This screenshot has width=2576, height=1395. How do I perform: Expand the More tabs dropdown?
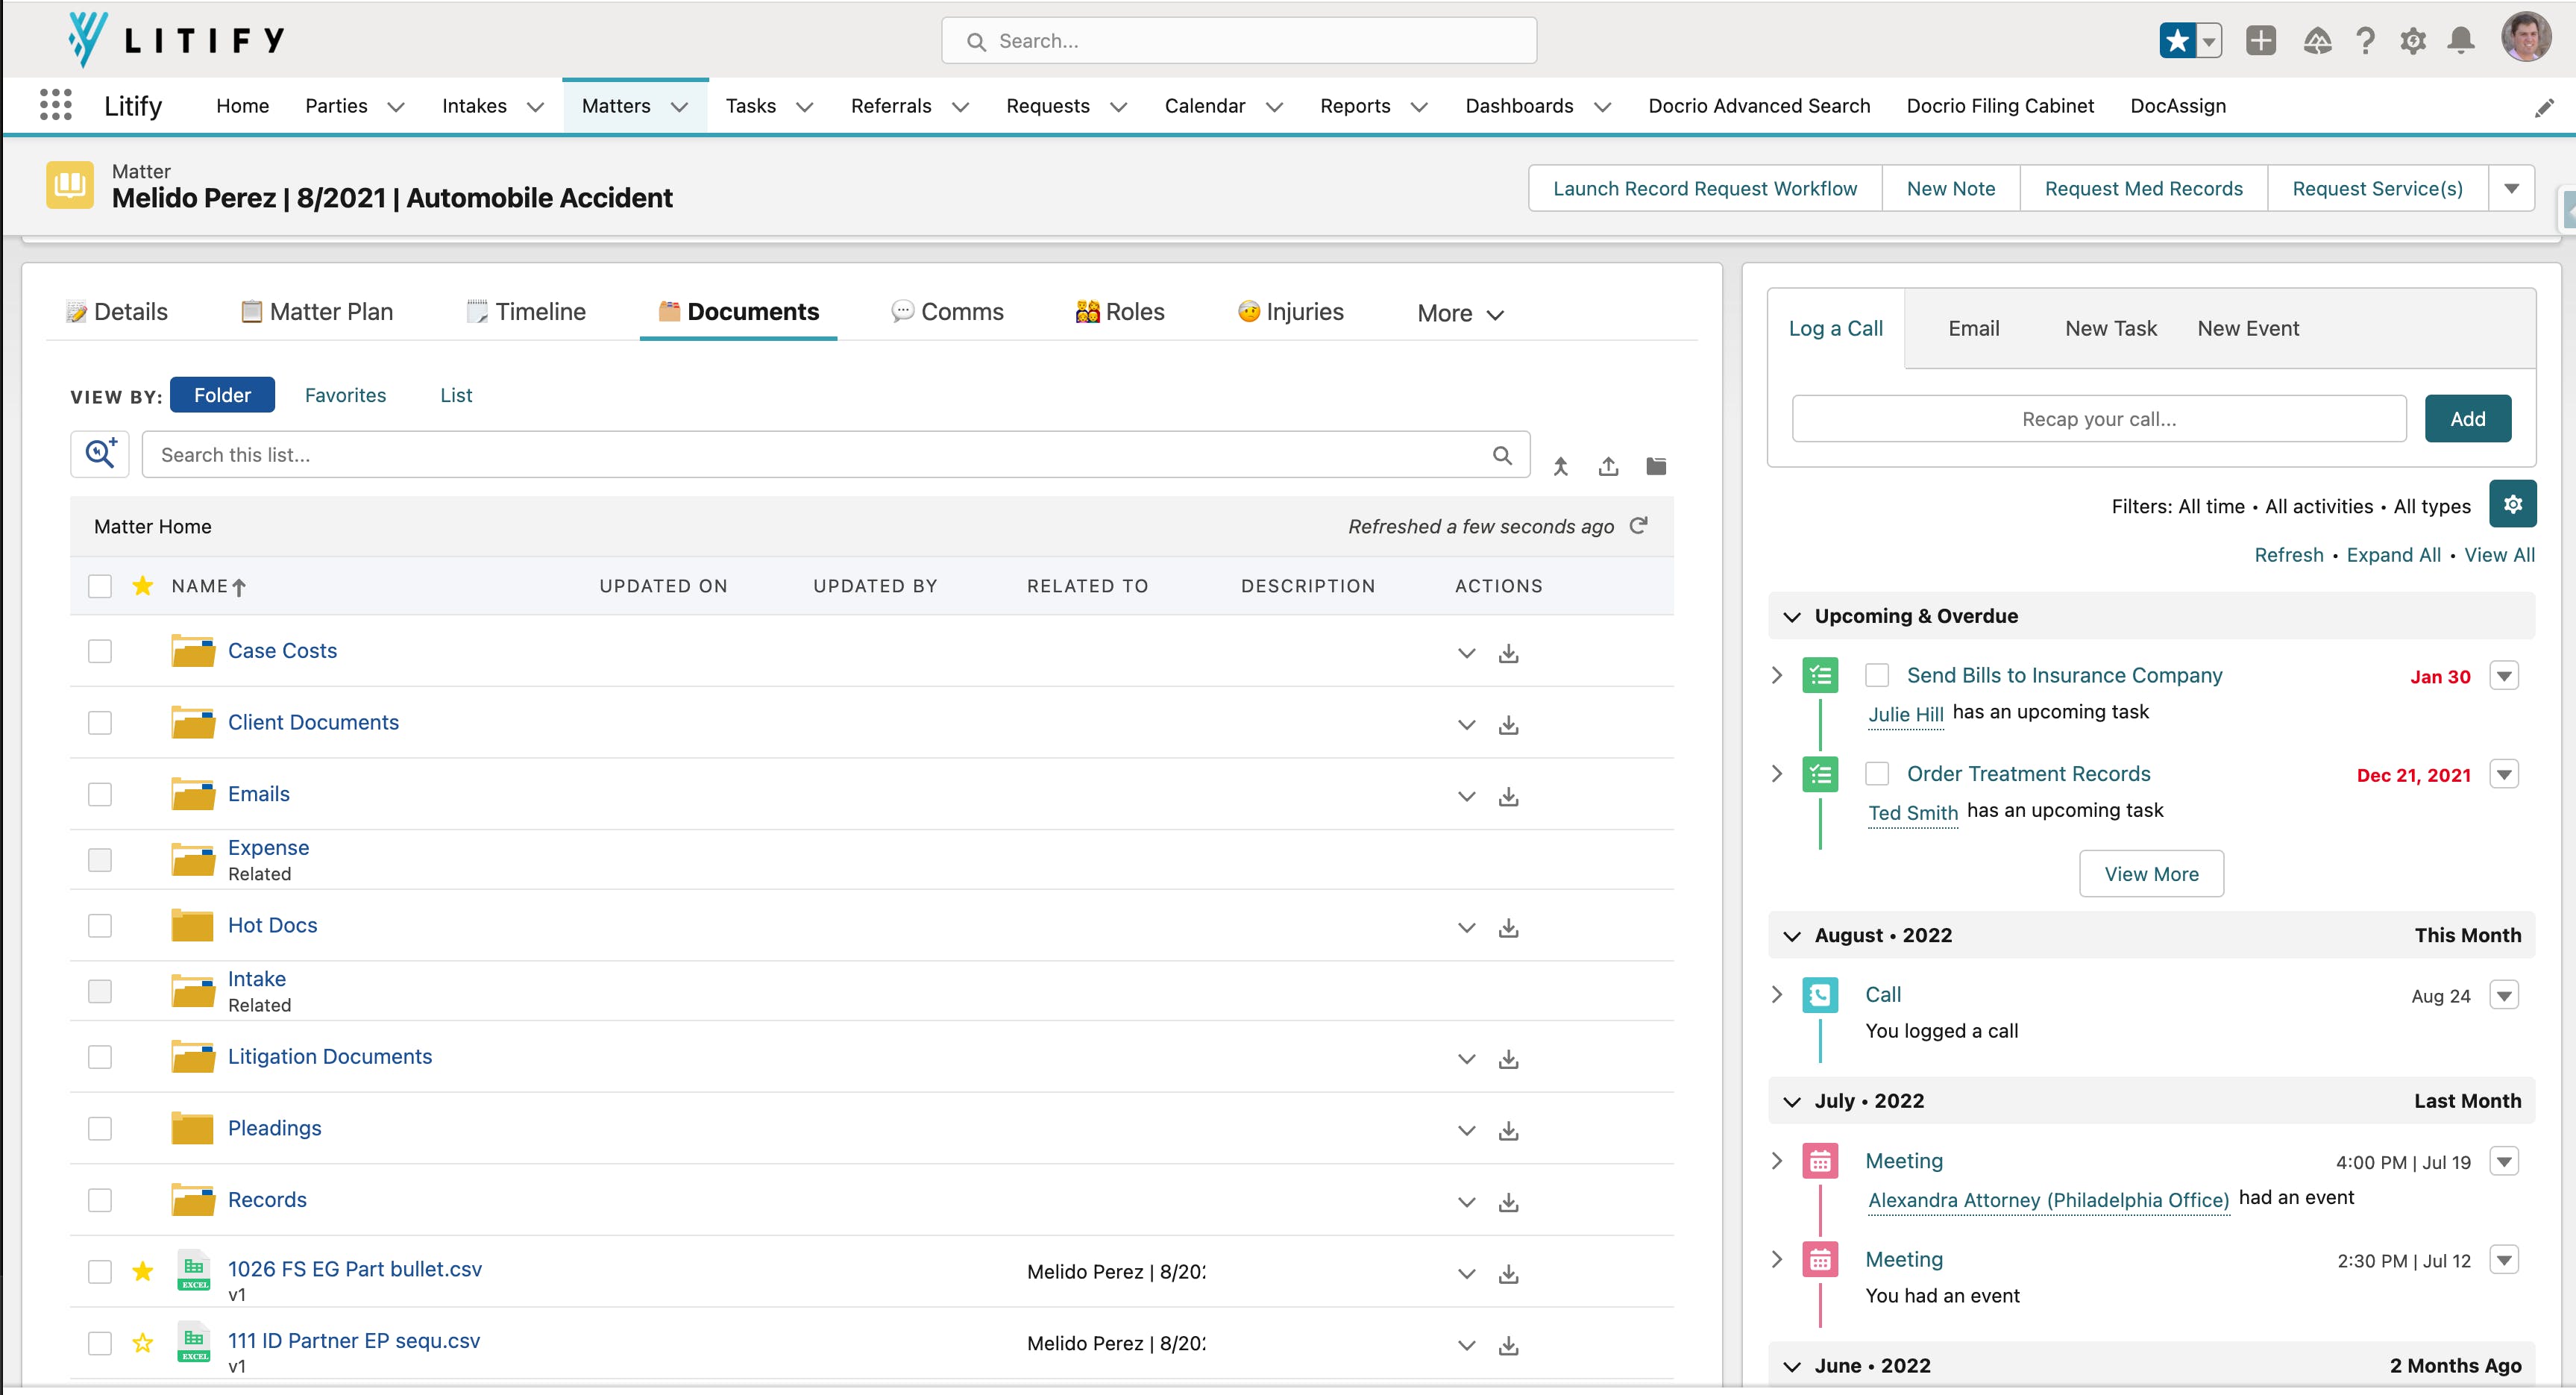pos(1460,313)
